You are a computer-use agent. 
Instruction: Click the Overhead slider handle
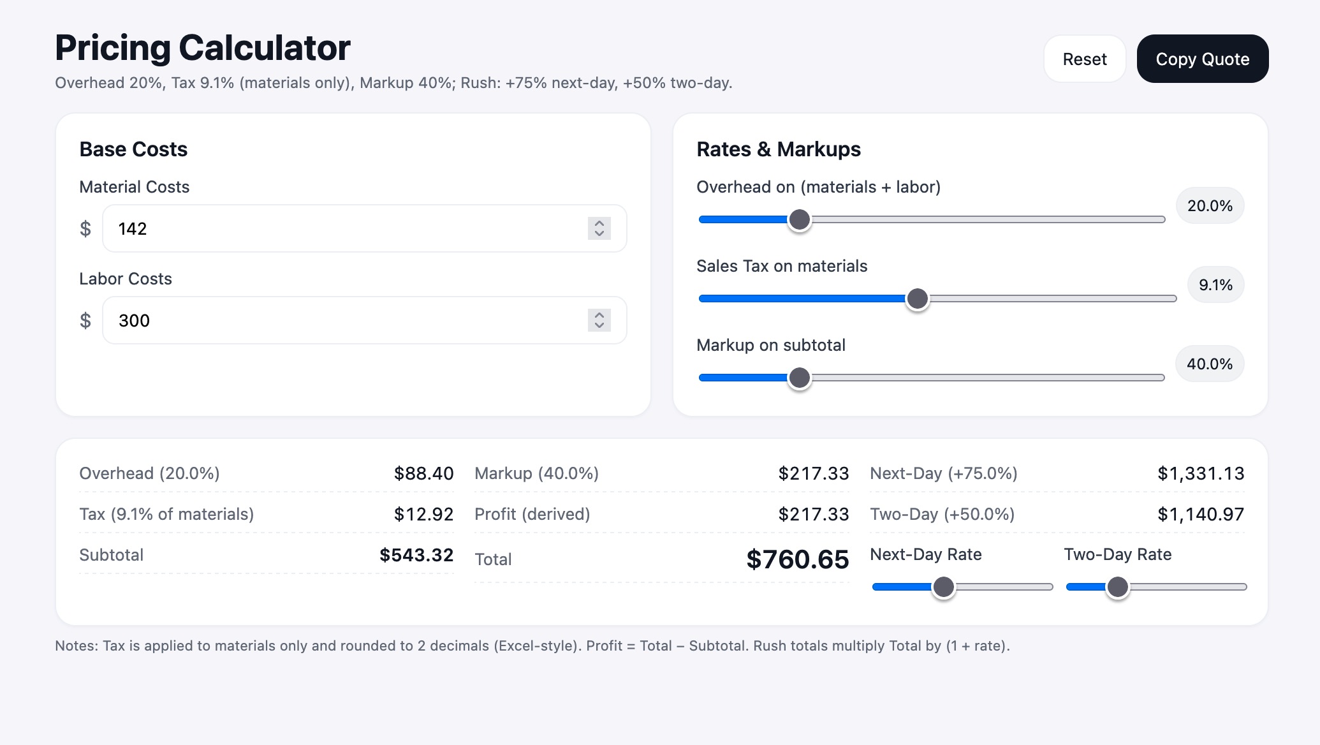click(799, 219)
